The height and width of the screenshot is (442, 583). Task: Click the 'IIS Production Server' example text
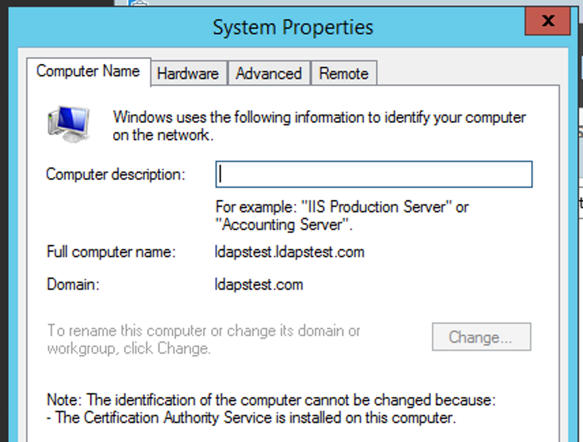[342, 207]
